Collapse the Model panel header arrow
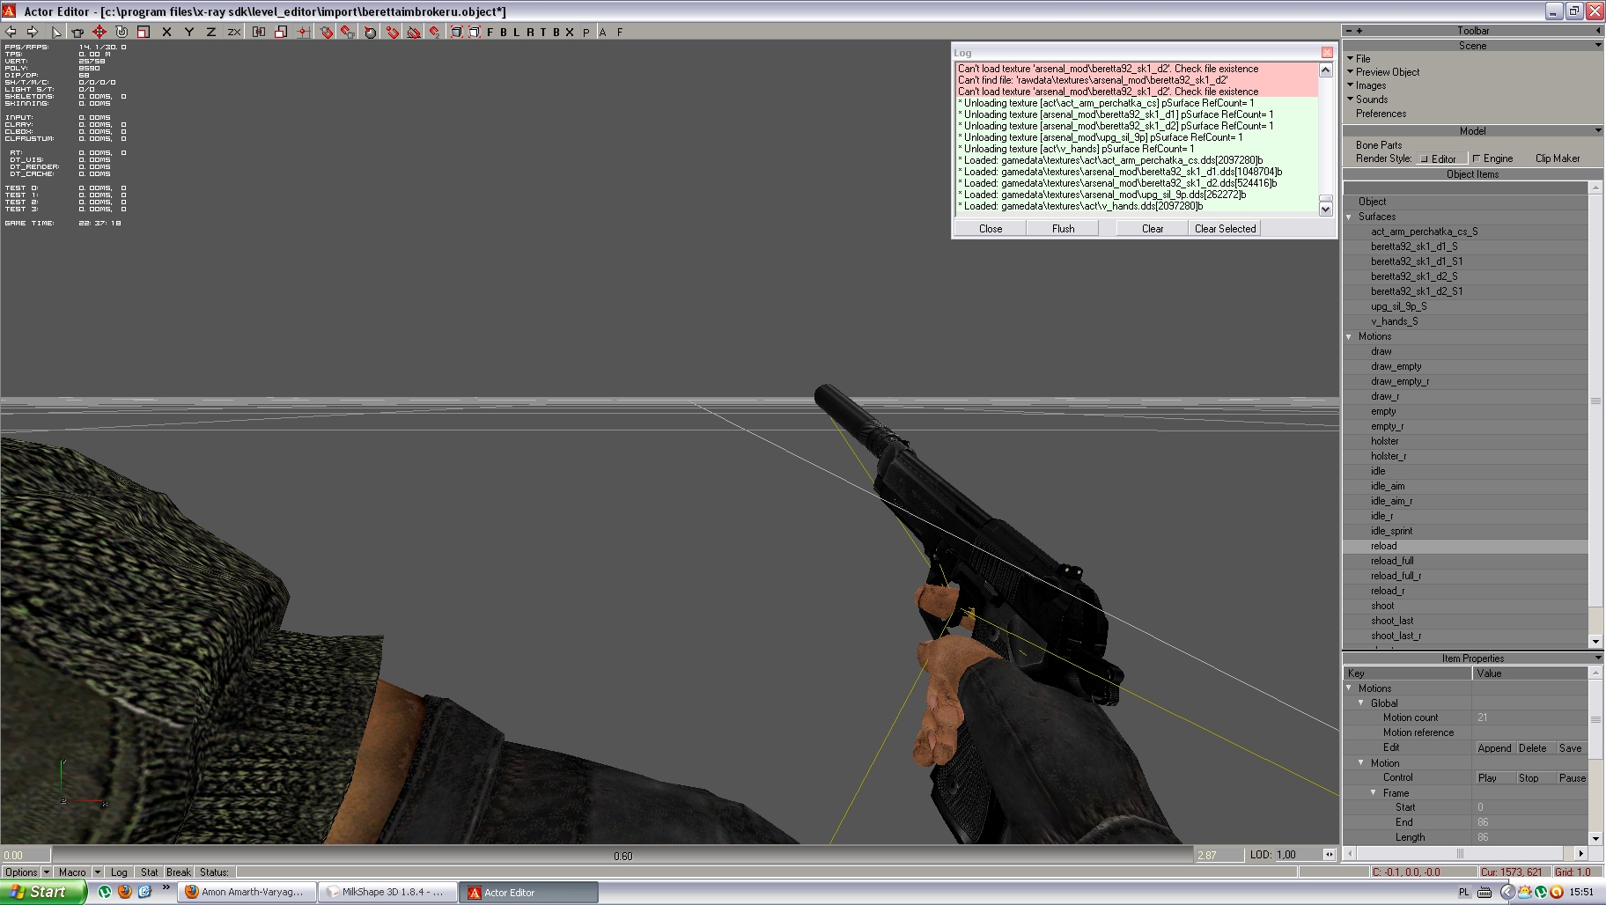The height and width of the screenshot is (905, 1606). pos(1597,131)
